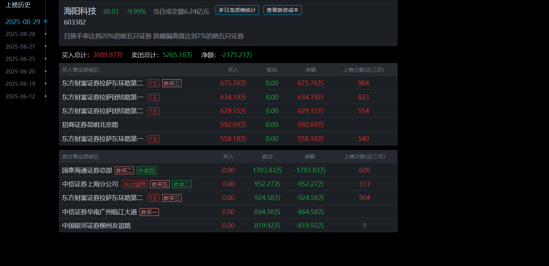Click the price value 38.03

coord(111,12)
